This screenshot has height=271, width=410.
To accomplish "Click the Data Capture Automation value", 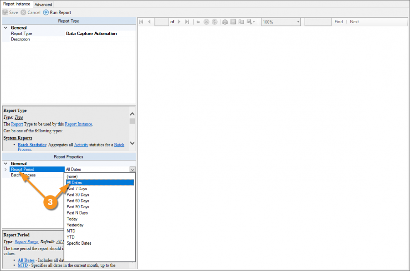I will (92, 33).
